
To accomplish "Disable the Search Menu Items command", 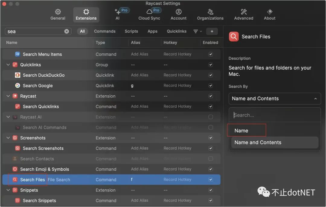I will pyautogui.click(x=211, y=54).
